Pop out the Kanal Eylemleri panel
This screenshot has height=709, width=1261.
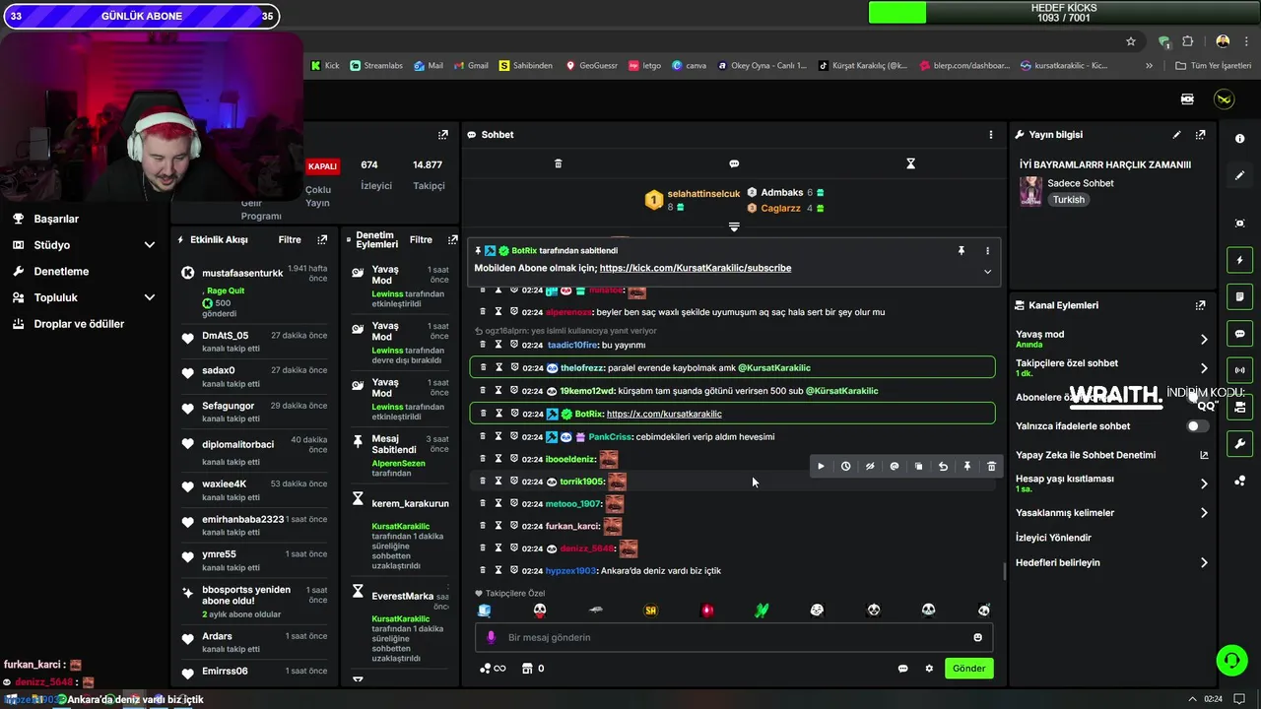1200,305
